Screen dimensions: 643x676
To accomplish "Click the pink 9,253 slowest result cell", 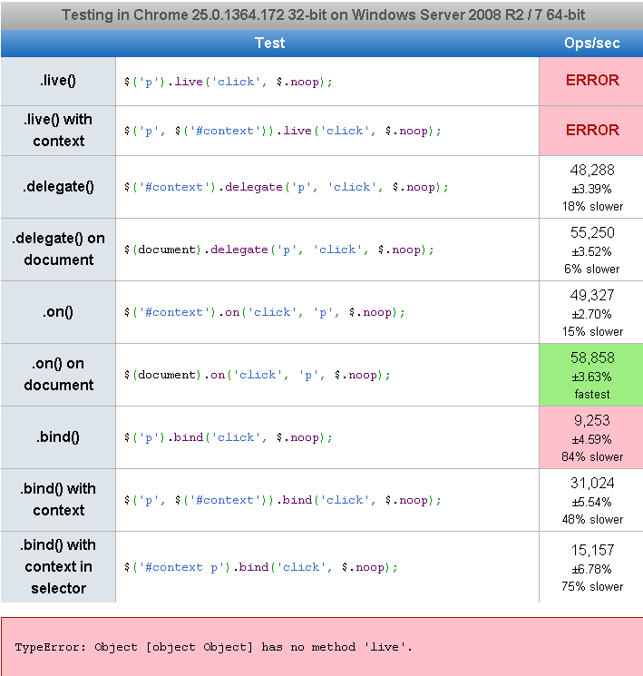I will 591,437.
